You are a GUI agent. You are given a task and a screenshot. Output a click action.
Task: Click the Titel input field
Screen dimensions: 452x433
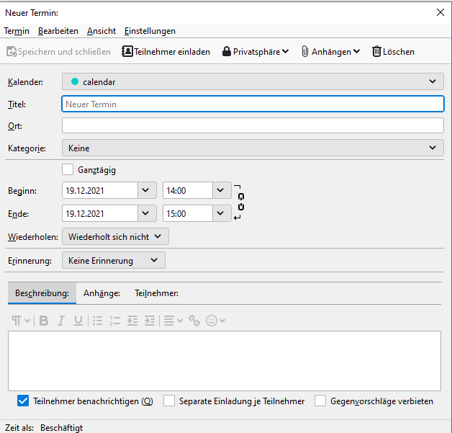253,104
